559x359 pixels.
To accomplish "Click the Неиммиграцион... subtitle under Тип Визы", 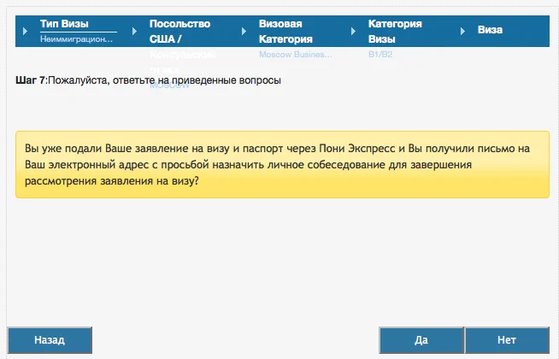I will click(76, 38).
